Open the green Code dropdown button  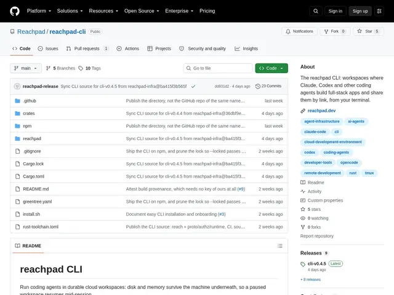click(271, 68)
